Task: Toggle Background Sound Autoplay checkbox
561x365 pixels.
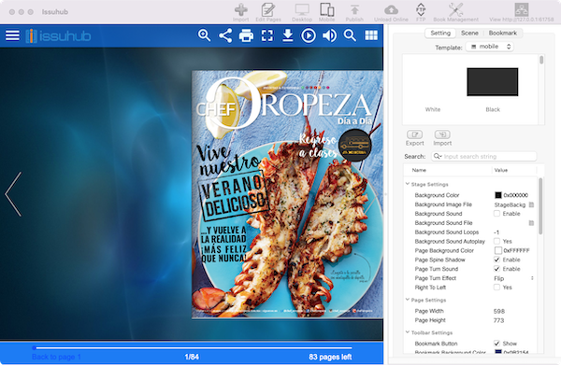Action: 496,242
